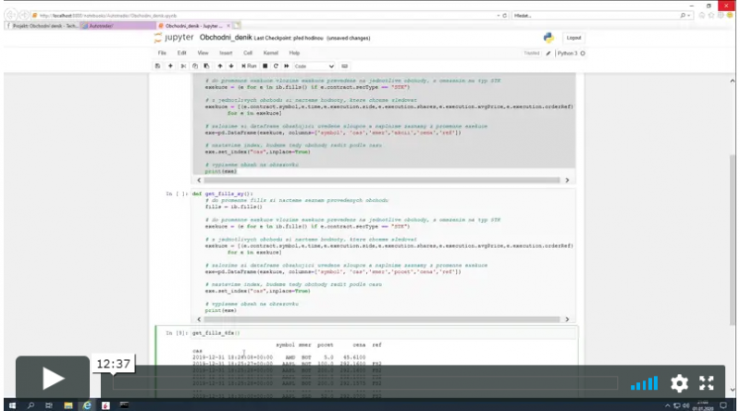Insert a cell below with plus icon
This screenshot has height=411, width=740.
click(170, 66)
